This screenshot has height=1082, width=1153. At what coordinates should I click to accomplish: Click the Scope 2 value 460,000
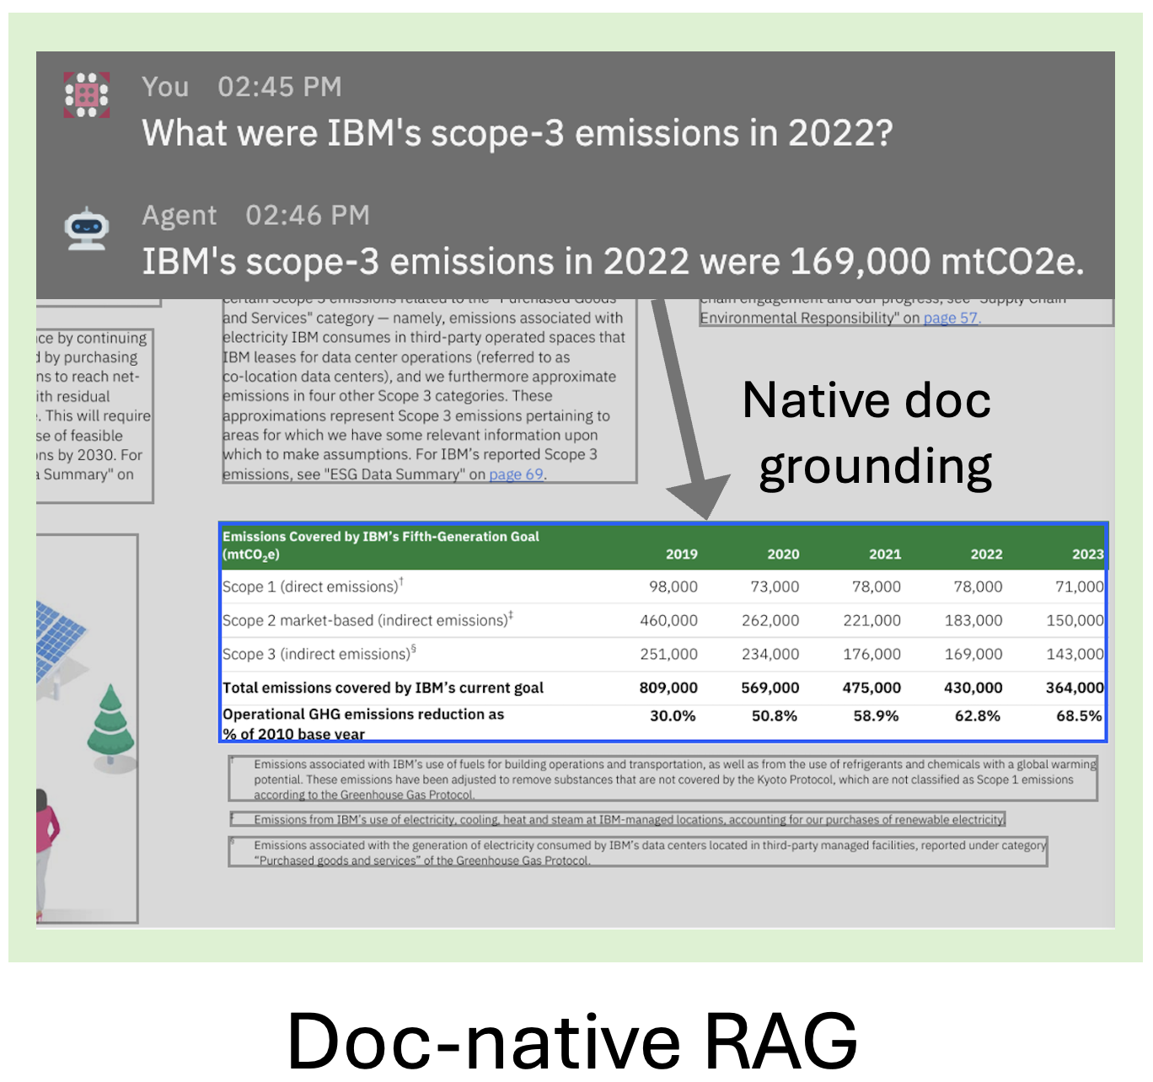click(x=668, y=620)
